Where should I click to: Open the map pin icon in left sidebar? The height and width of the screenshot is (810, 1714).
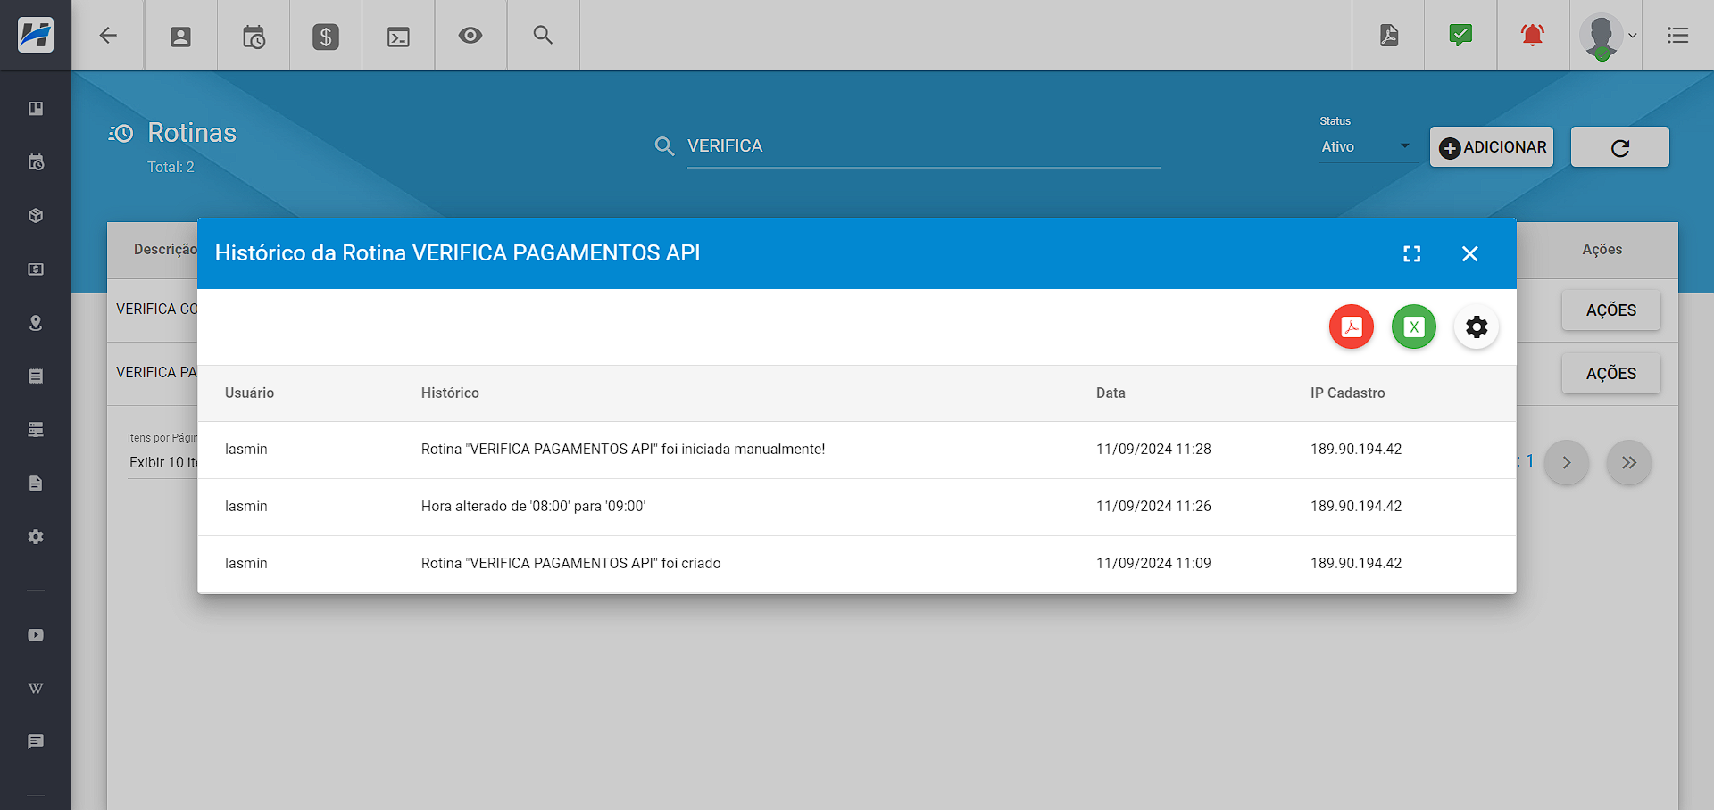(x=36, y=323)
